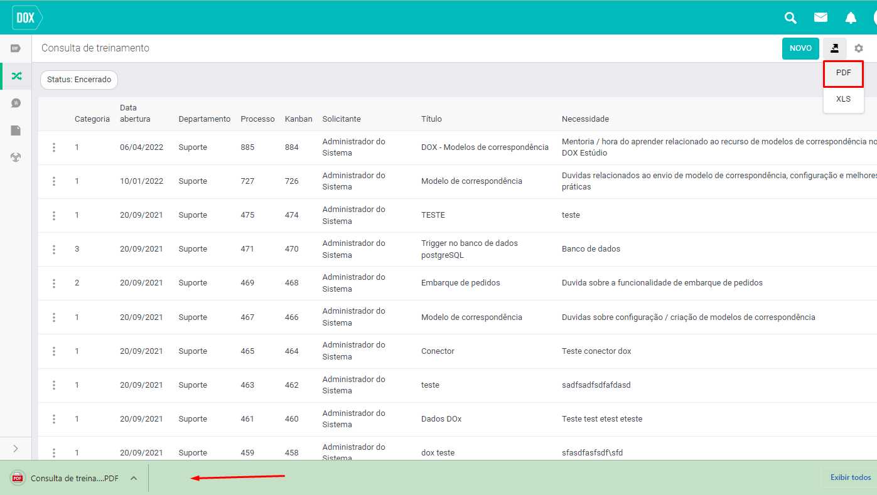Image resolution: width=877 pixels, height=495 pixels.
Task: Select the shuffle-arrows process module in sidebar
Action: [x=16, y=76]
